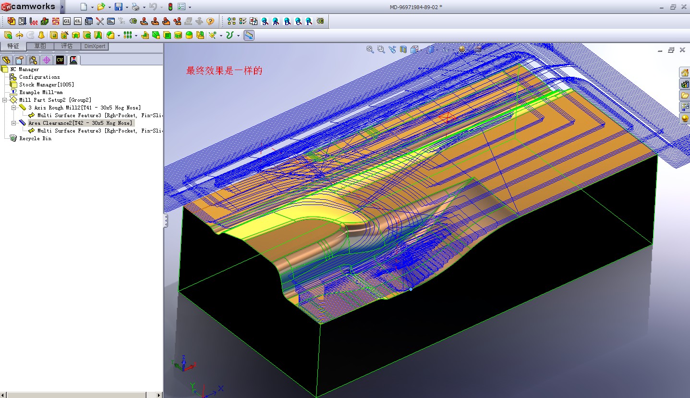
Task: Click the New document icon
Action: point(84,7)
